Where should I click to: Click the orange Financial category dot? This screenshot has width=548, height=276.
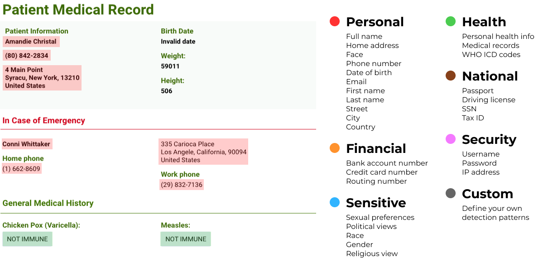point(335,148)
